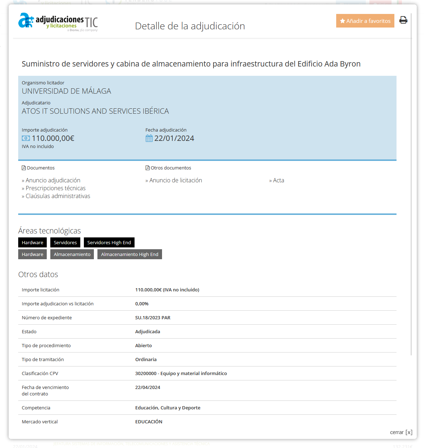Click the PDF icon next to Otros documentos
Image resolution: width=424 pixels, height=448 pixels.
pos(147,168)
